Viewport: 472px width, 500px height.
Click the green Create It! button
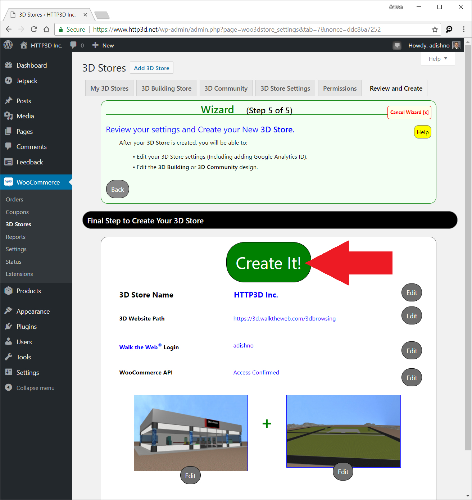268,263
